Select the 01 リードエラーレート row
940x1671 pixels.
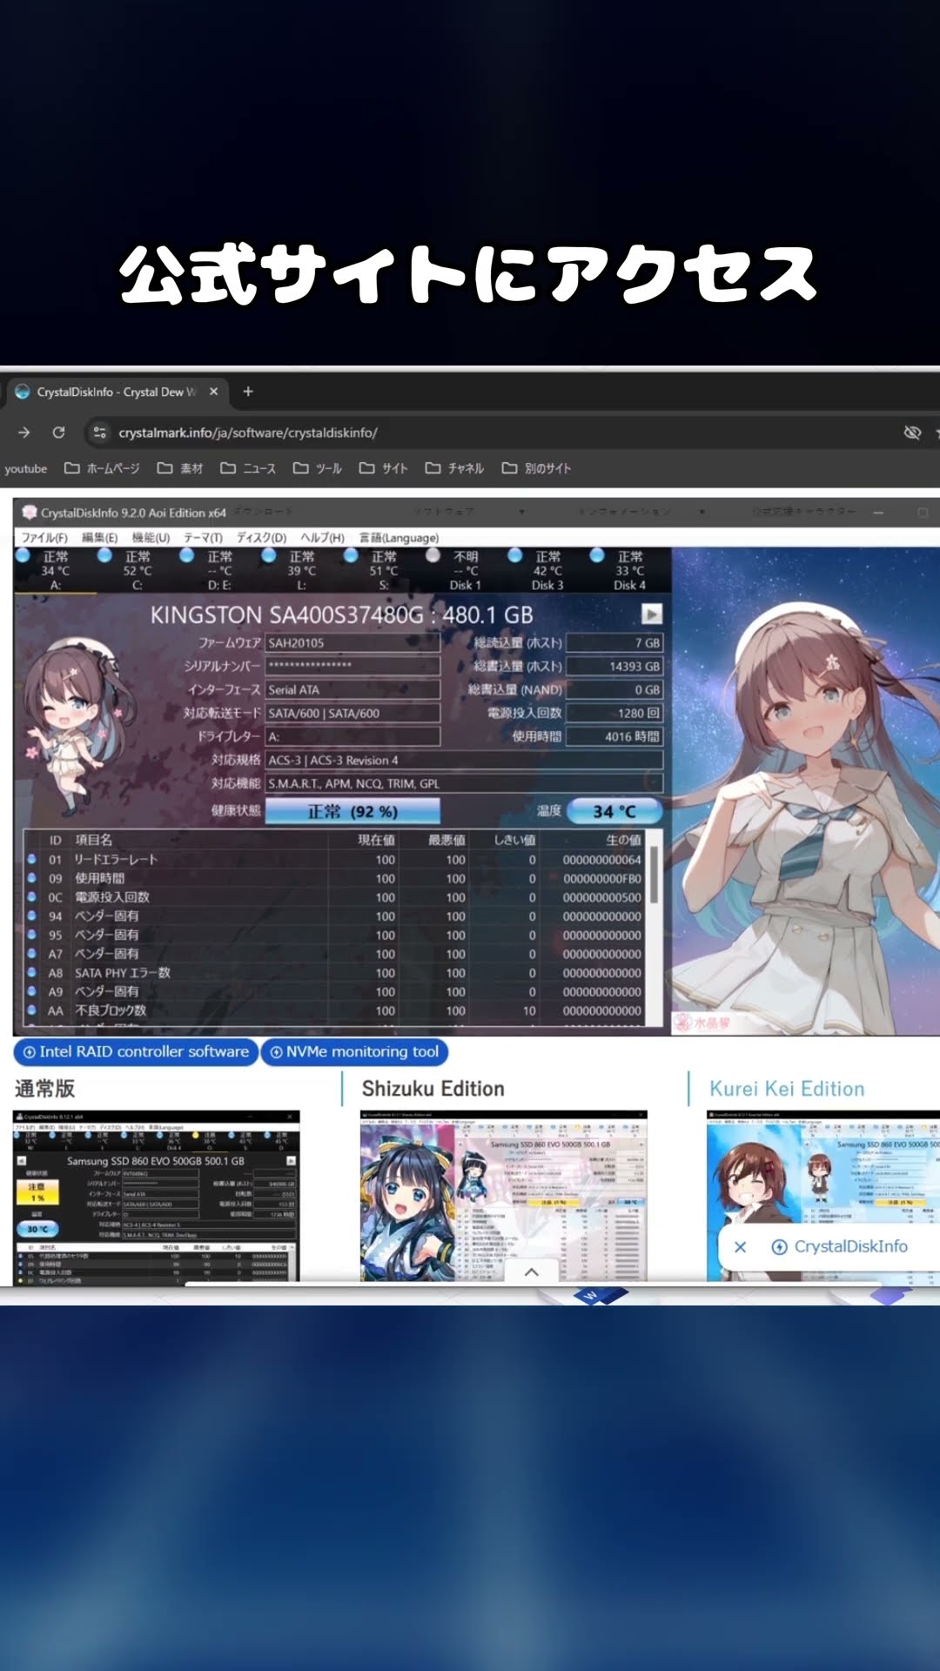tap(335, 860)
